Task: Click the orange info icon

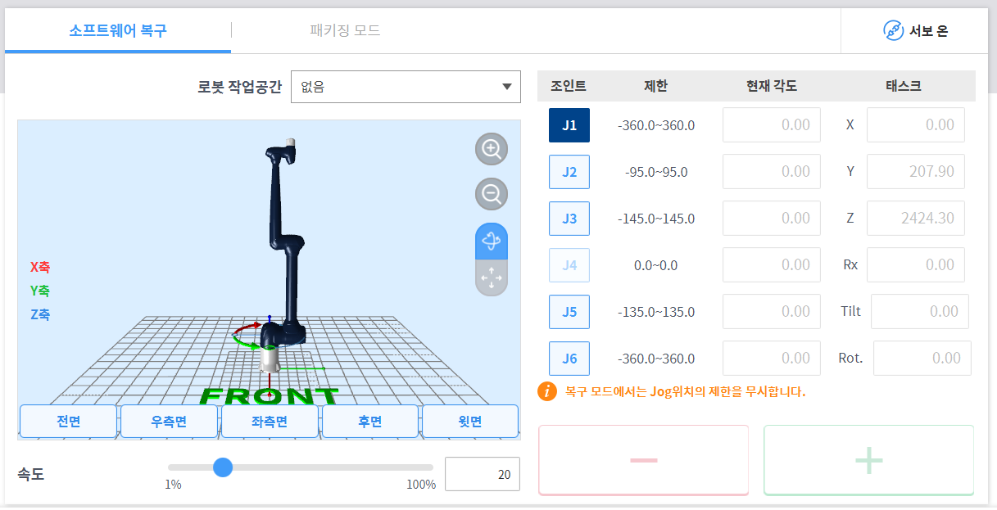Action: (547, 391)
